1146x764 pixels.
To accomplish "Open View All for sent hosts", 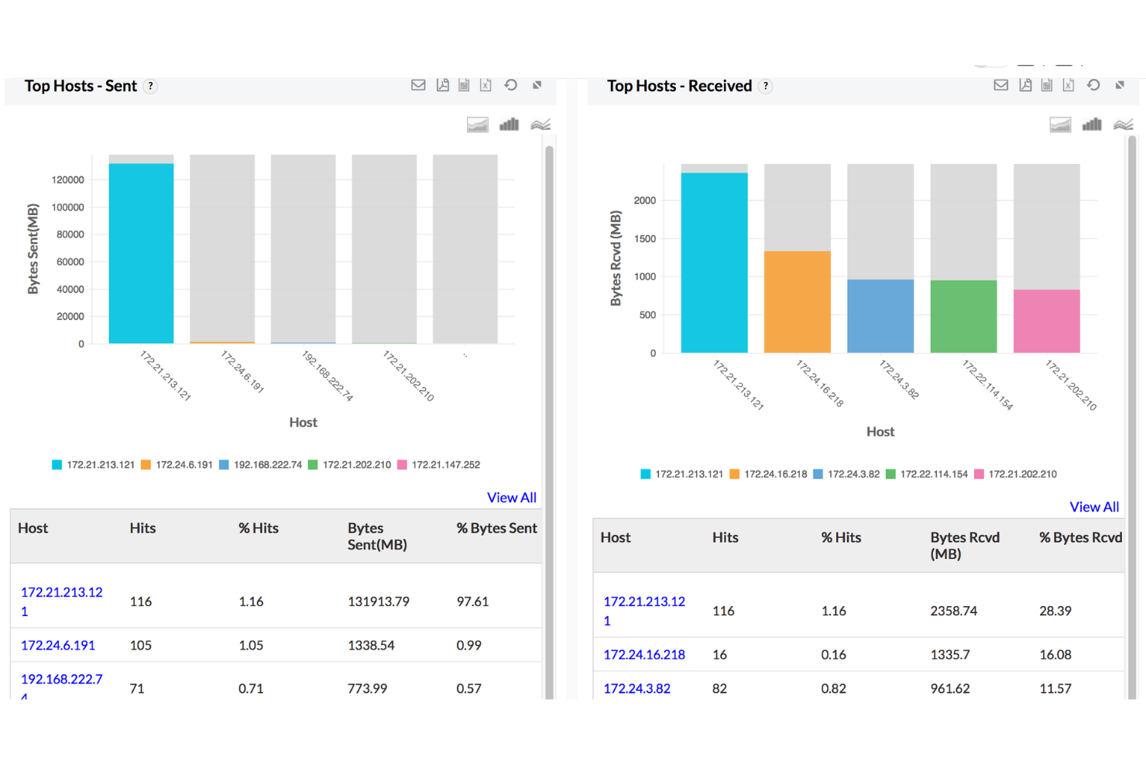I will click(511, 497).
